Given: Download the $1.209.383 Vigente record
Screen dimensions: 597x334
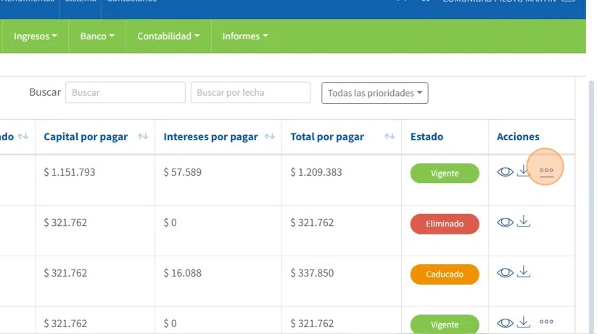Looking at the screenshot, I should (x=524, y=171).
